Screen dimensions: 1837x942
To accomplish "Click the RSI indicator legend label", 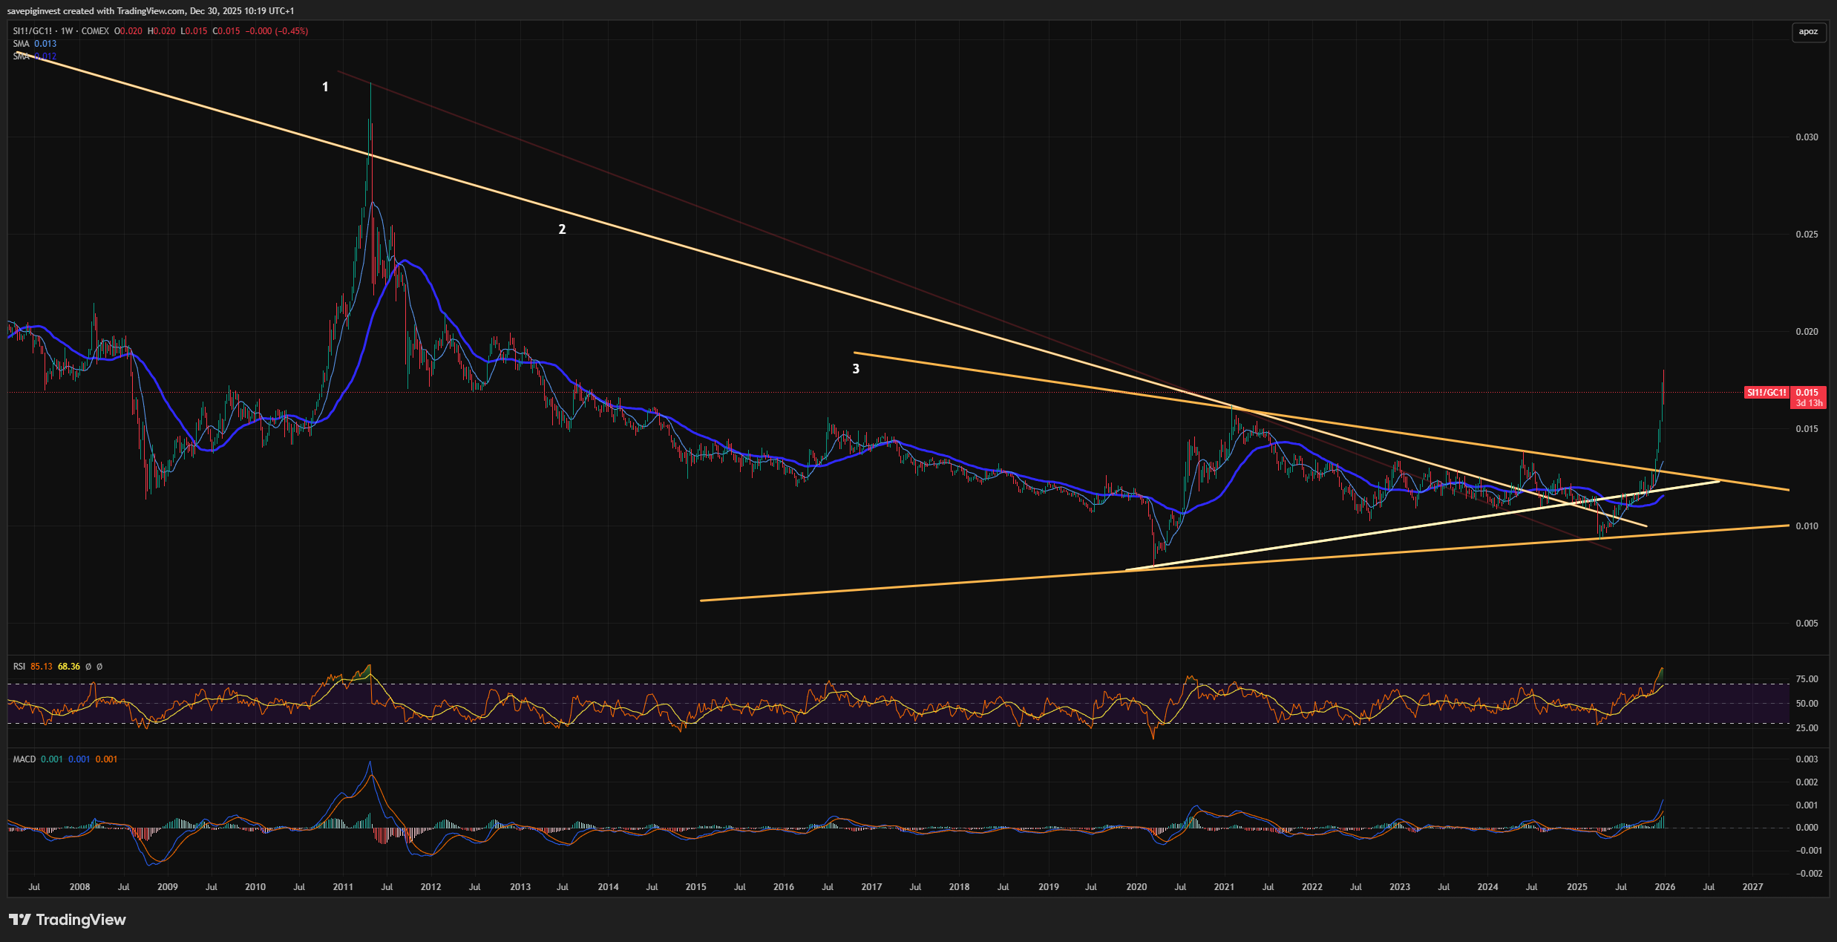I will 19,667.
